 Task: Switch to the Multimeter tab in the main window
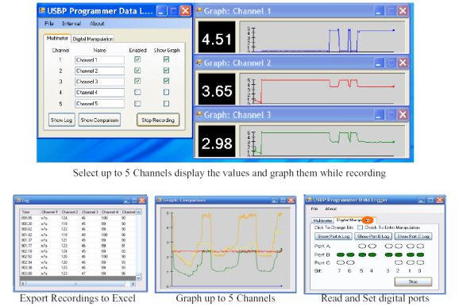point(57,38)
